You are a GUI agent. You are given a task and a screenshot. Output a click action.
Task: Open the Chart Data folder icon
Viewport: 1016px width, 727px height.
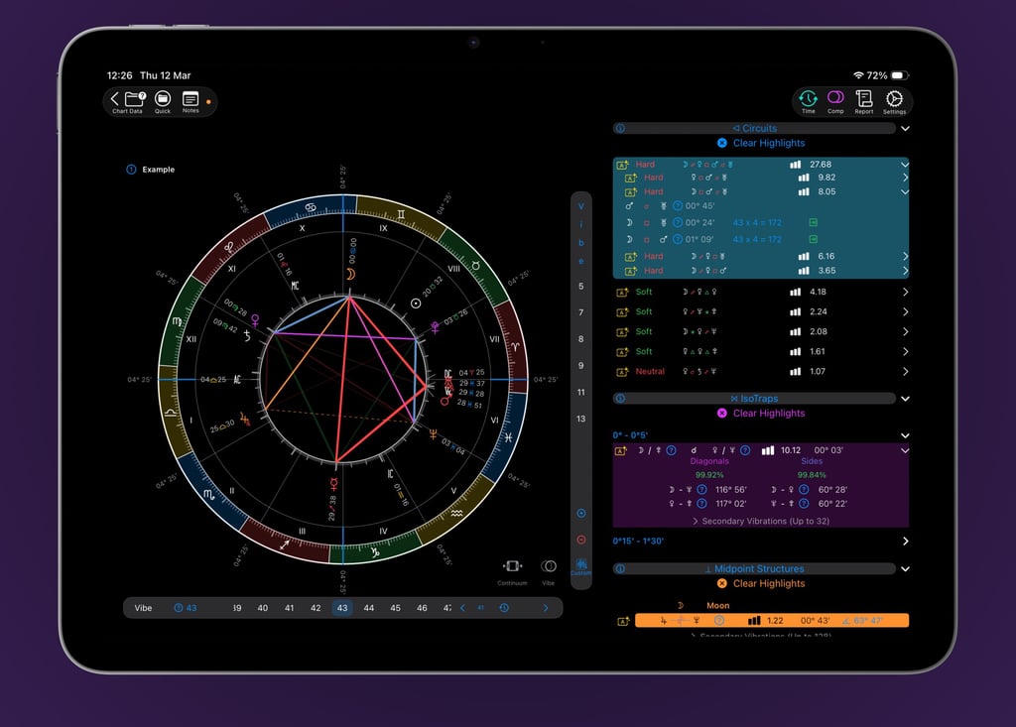point(135,98)
